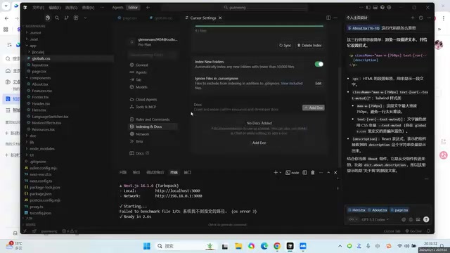Maximize the terminal panel with caret icon
The width and height of the screenshot is (450, 253).
[328, 172]
